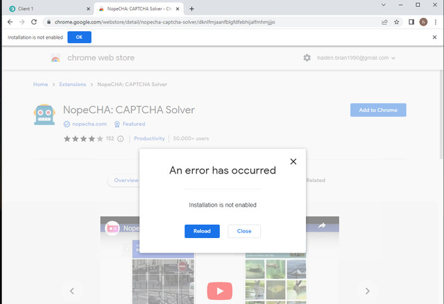Expand the haiden.brian1990@gmail.com account dropdown
444x304 pixels.
pyautogui.click(x=356, y=58)
